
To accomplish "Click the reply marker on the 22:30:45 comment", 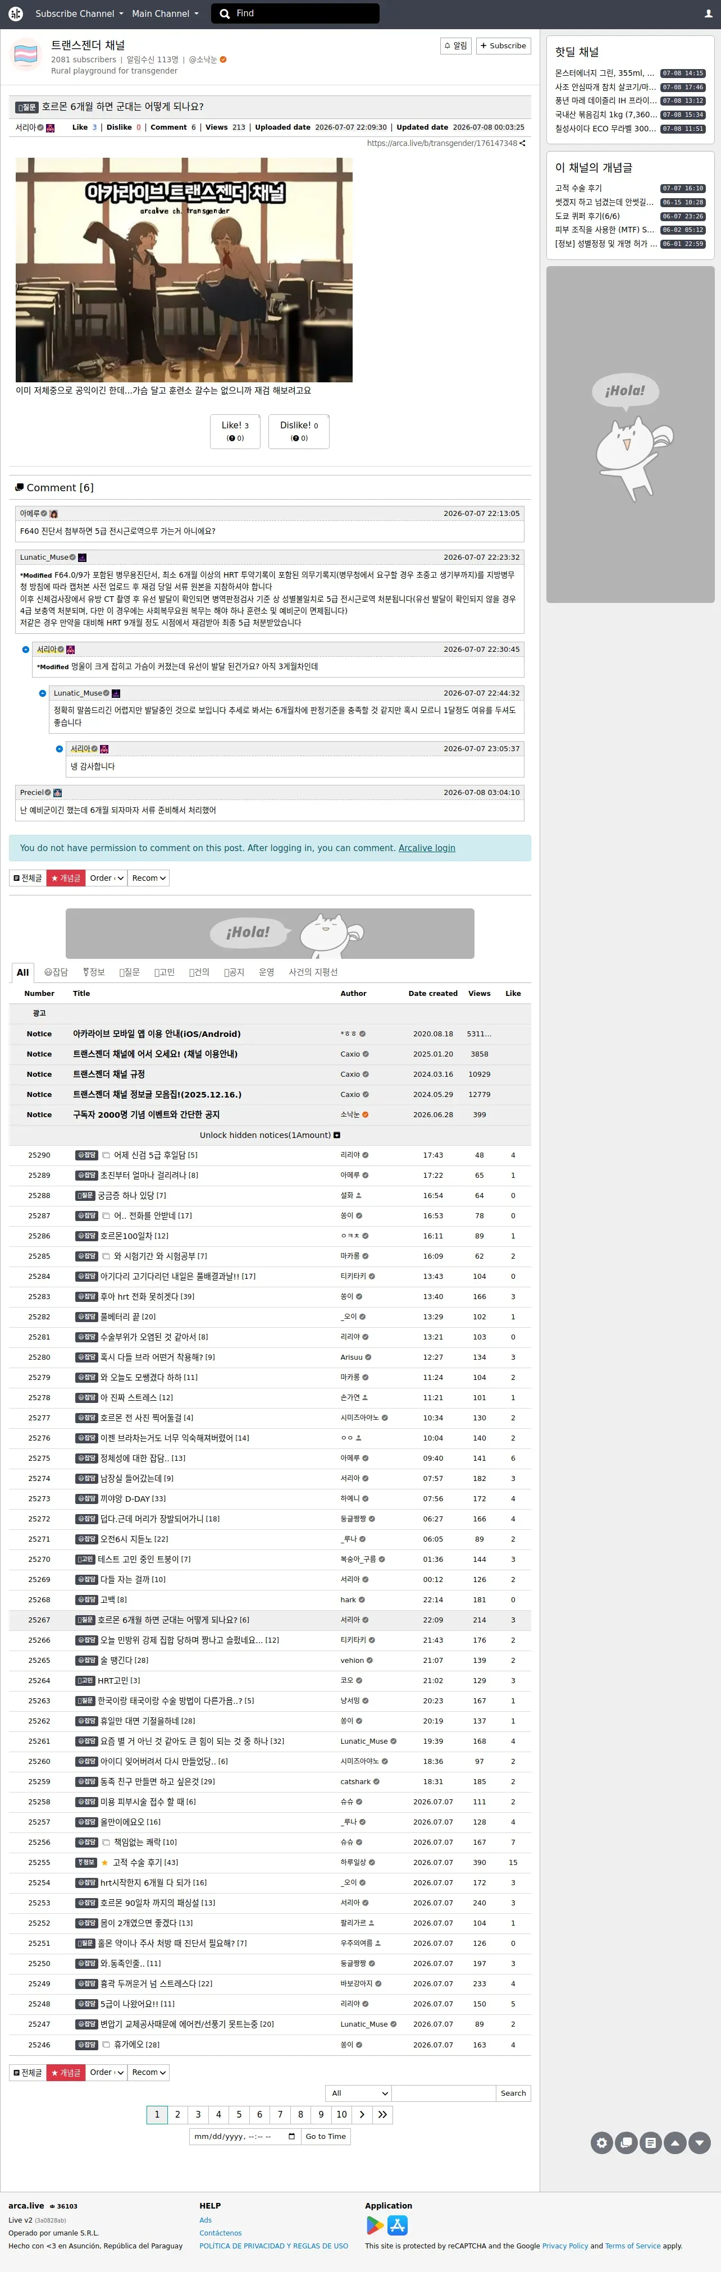I will tap(26, 649).
